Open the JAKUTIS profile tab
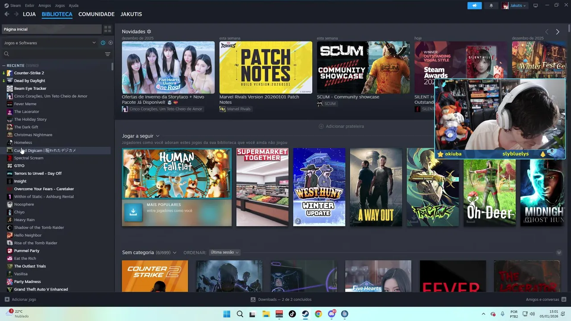The image size is (571, 321). coord(131,14)
